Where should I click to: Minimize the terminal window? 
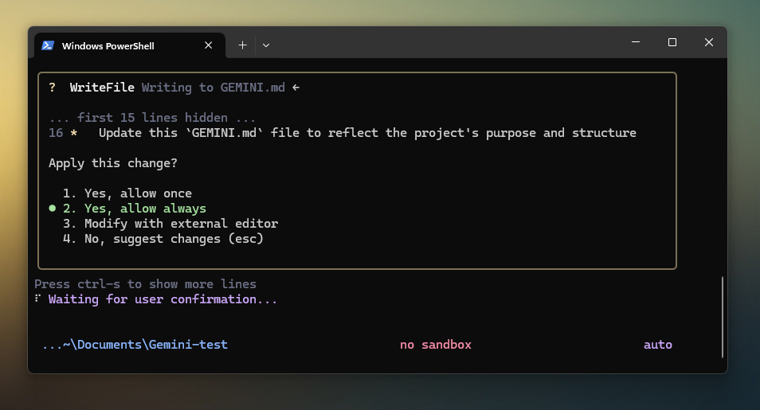636,42
